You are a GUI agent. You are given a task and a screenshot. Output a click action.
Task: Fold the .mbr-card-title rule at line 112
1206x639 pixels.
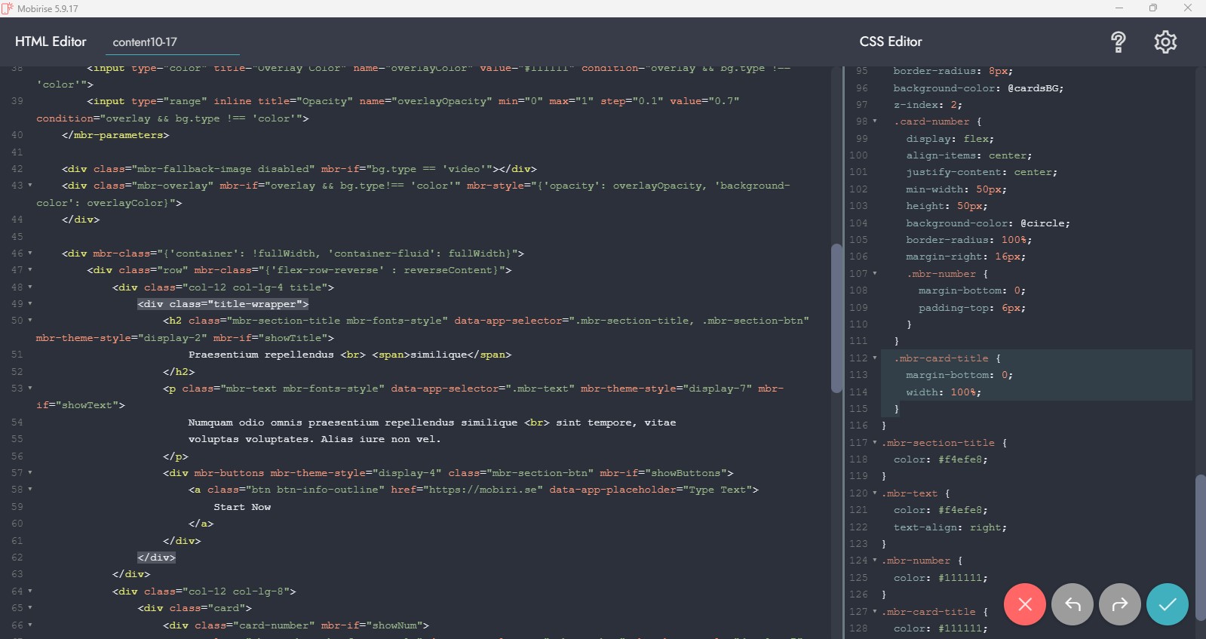click(x=875, y=358)
